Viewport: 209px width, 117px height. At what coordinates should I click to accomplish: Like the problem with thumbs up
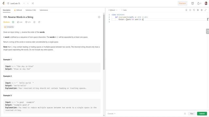click(20, 22)
